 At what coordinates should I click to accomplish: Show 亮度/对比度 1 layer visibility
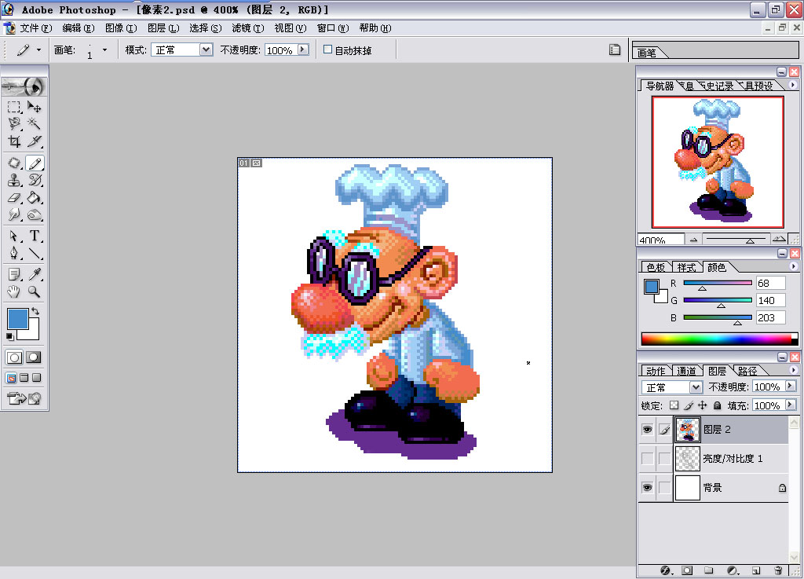[648, 459]
